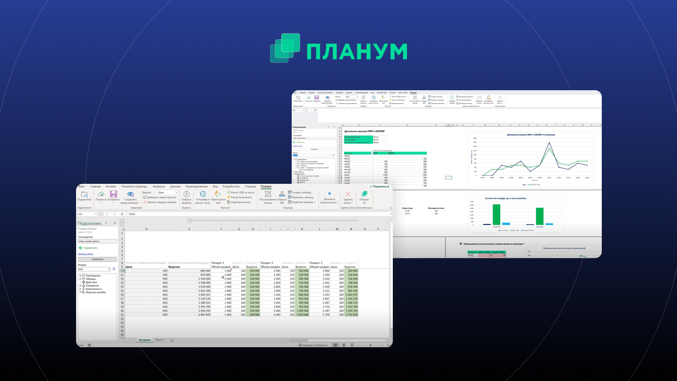Expand the Таблицы tree node

(x=80, y=279)
